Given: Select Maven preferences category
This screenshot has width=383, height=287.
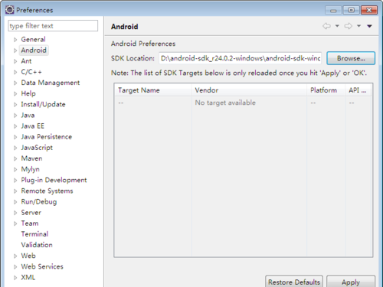Looking at the screenshot, I should pos(31,158).
